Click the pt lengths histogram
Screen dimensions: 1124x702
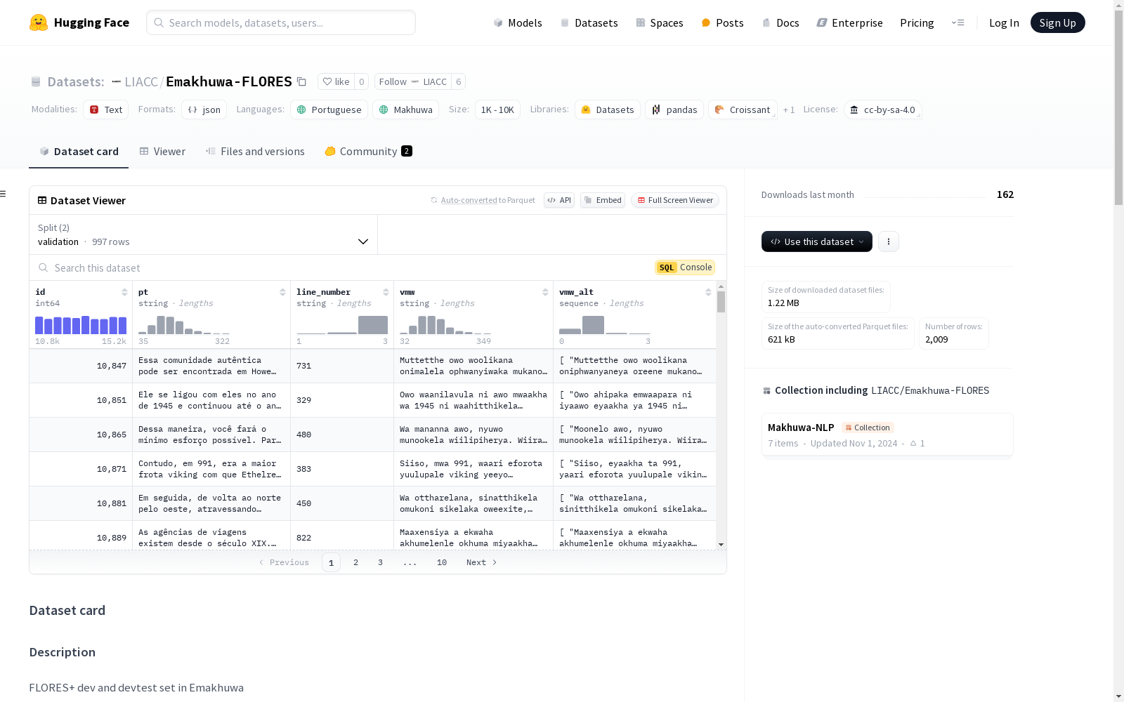184,325
